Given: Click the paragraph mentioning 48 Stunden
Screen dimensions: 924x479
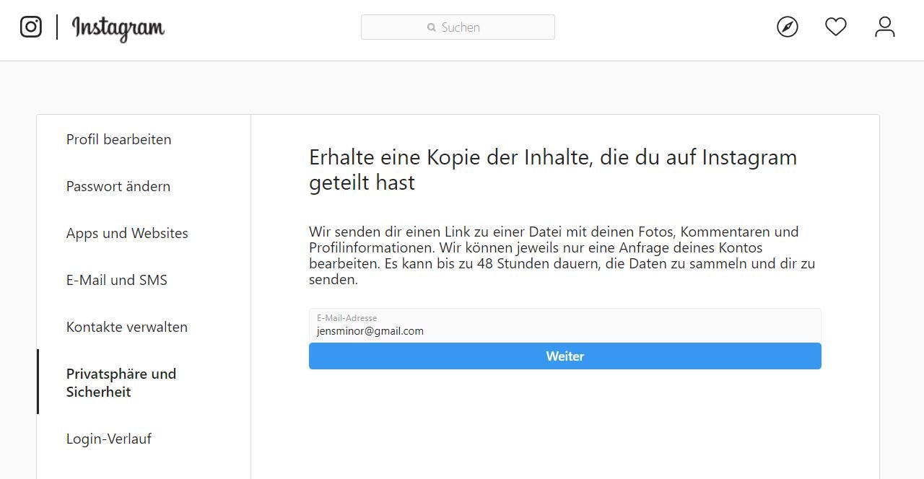Looking at the screenshot, I should point(562,255).
